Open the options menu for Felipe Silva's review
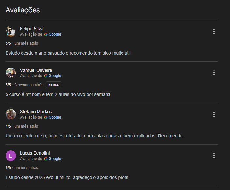The height and width of the screenshot is (190, 230). (214, 31)
